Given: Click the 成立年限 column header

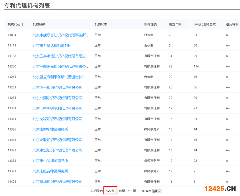Looking at the screenshot, I should tap(175, 24).
